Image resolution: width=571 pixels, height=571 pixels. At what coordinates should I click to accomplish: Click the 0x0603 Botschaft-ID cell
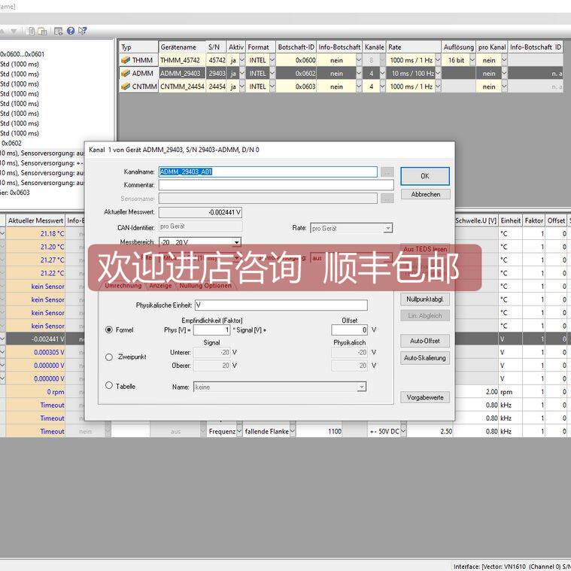tap(296, 87)
